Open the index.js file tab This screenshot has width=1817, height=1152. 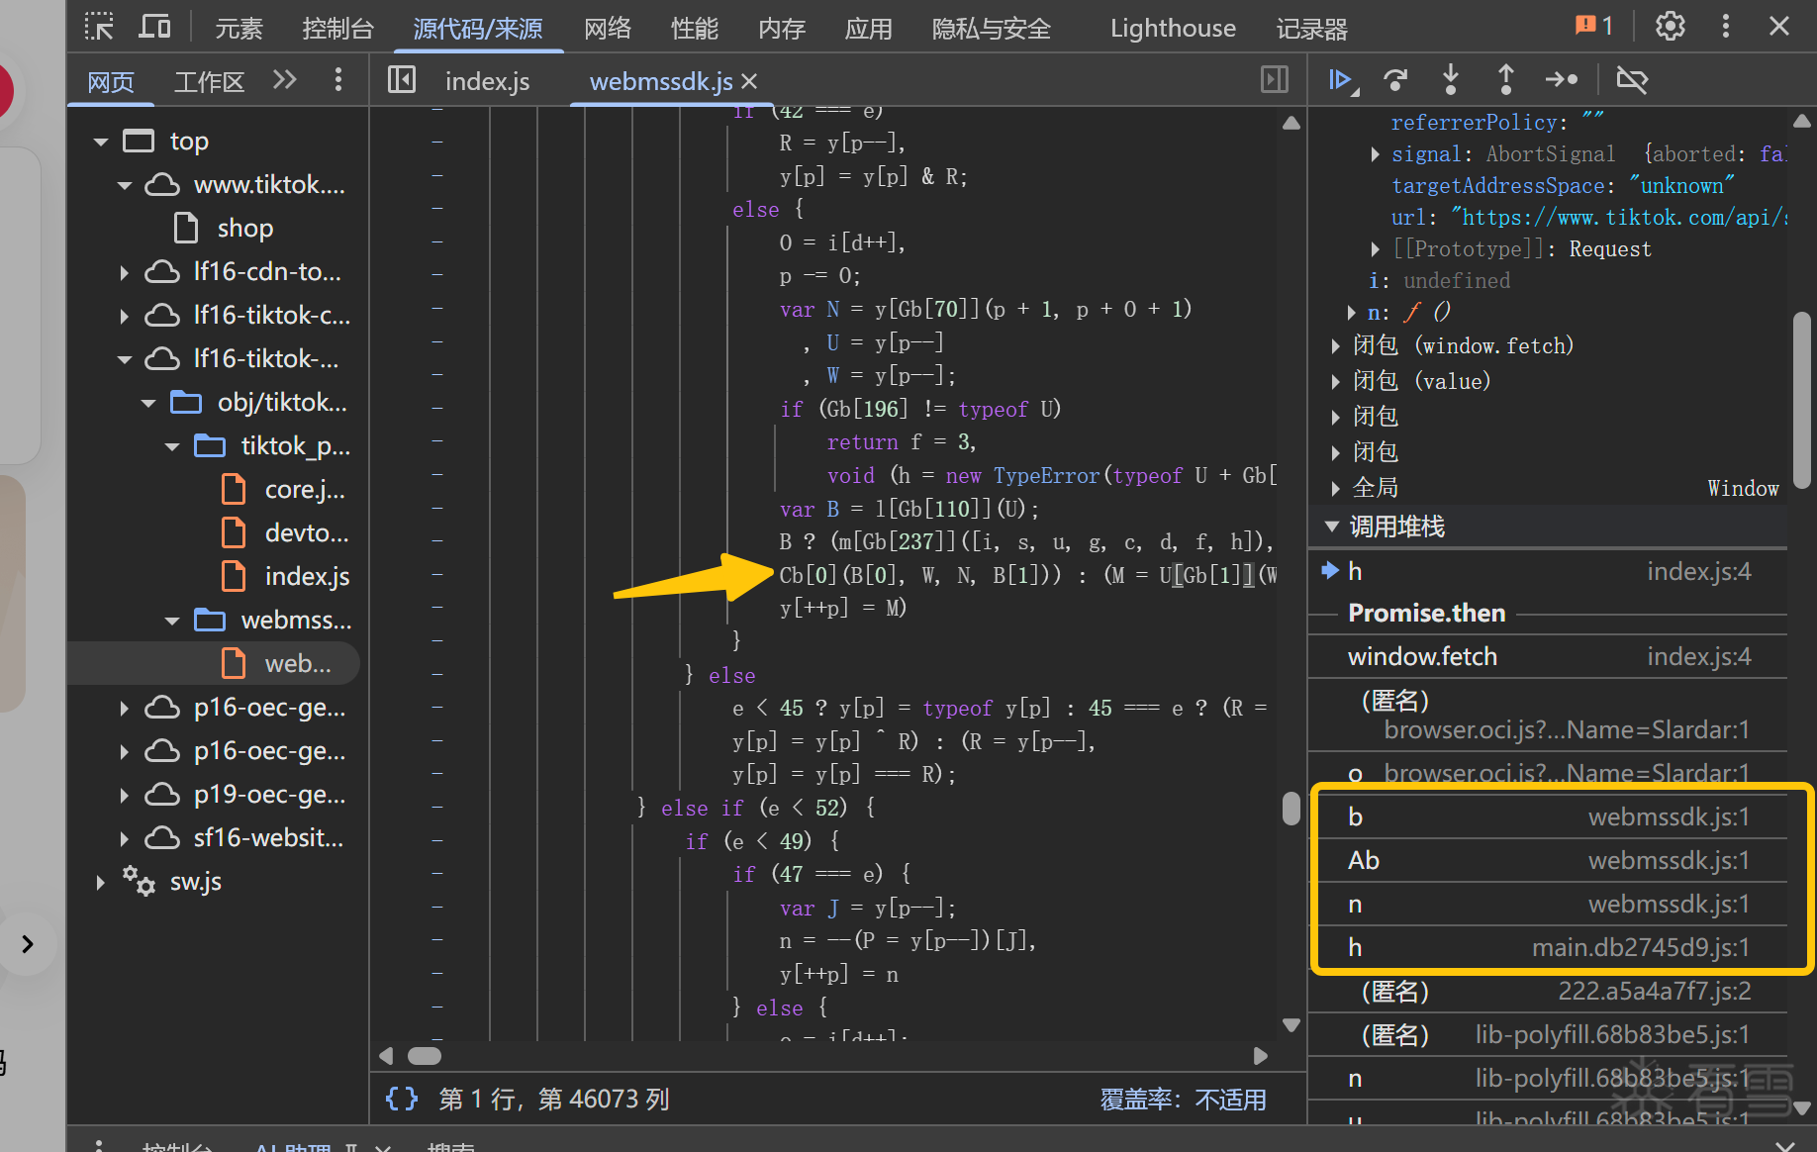click(x=487, y=81)
